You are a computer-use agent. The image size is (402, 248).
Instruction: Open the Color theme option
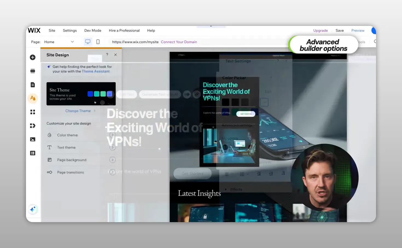(81, 135)
